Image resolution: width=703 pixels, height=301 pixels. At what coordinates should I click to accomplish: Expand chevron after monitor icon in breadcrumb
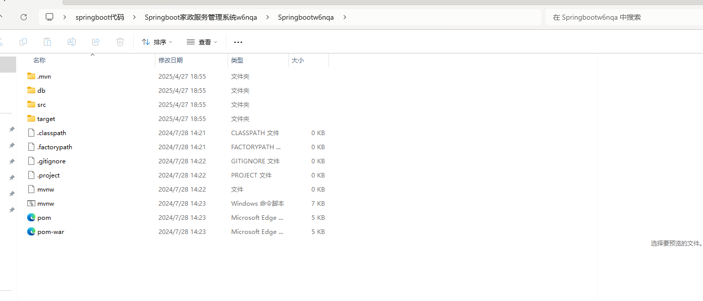click(65, 17)
